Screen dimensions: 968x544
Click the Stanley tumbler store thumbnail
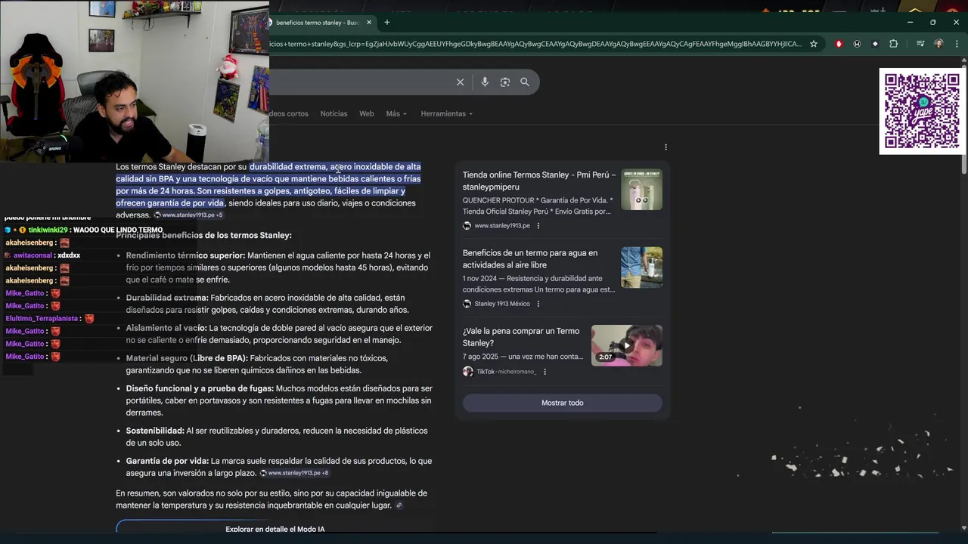click(641, 189)
